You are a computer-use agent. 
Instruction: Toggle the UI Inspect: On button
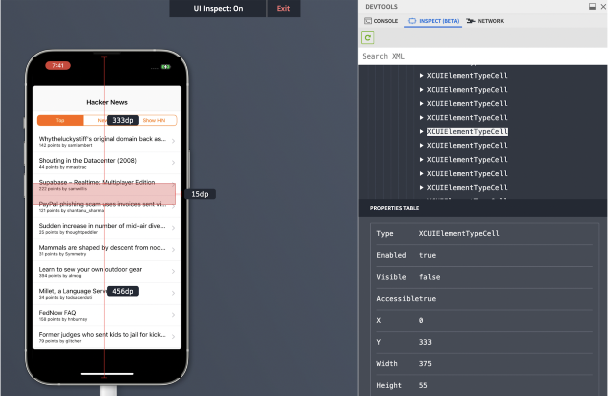click(x=218, y=9)
